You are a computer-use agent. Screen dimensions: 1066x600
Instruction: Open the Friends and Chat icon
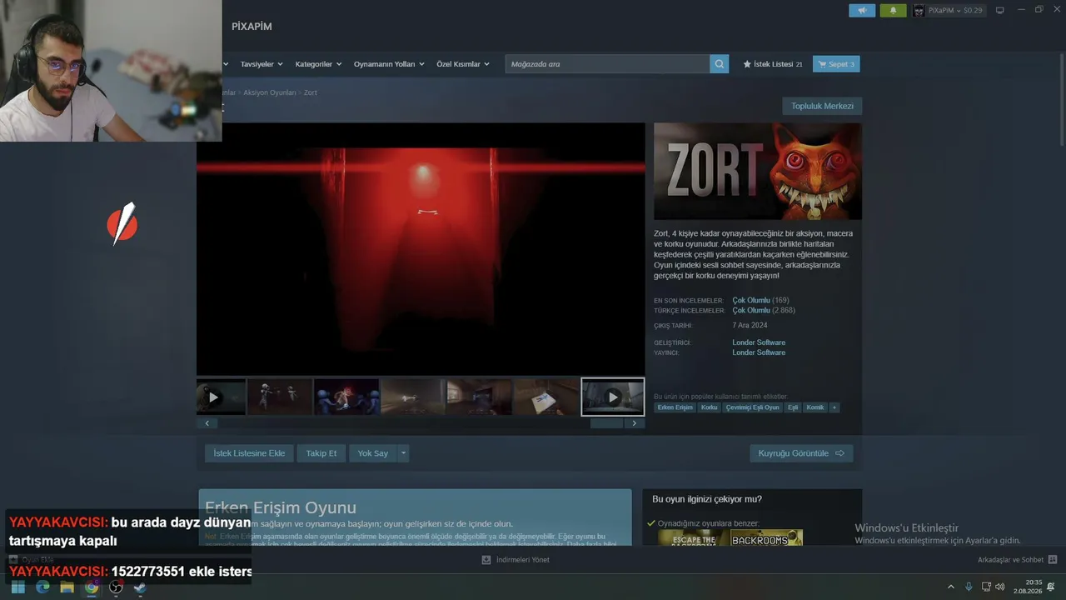click(x=1053, y=560)
